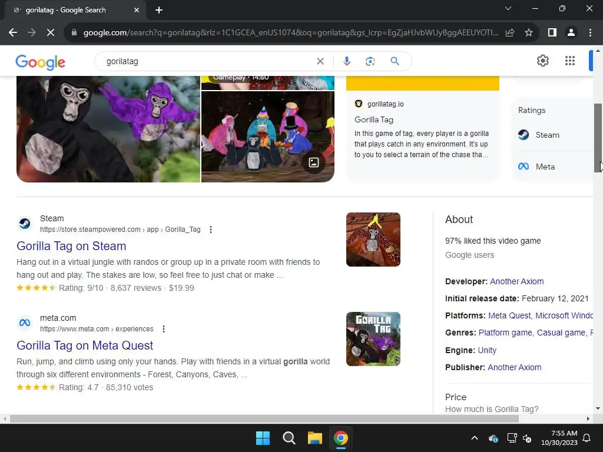Open the Meta Quest result Gorilla Tag thumbnail
603x452 pixels.
click(x=373, y=339)
